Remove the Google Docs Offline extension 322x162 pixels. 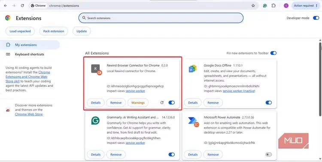pyautogui.click(x=213, y=103)
